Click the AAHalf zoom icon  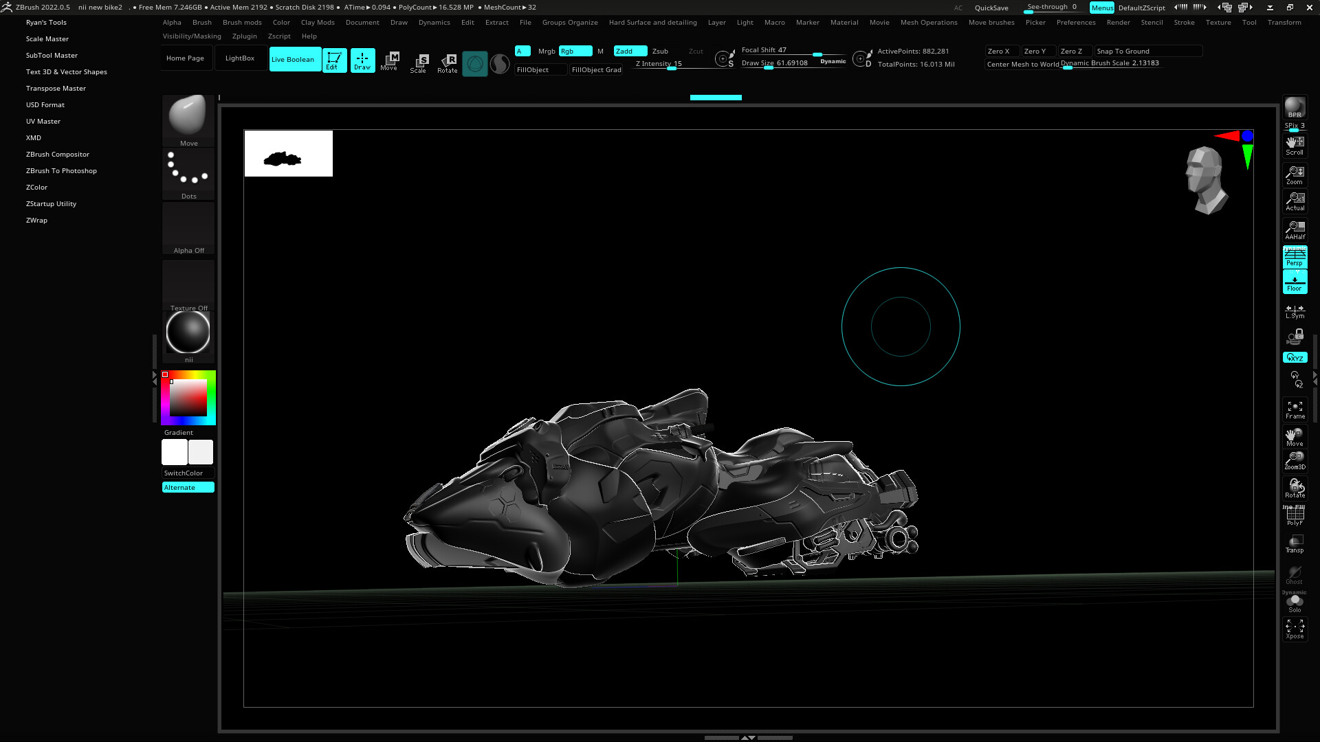[x=1295, y=230]
